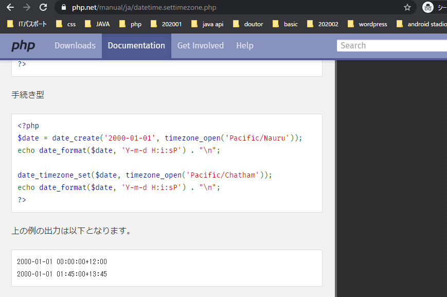The image size is (447, 297).
Task: Open the 202001 bookmark folder
Action: pyautogui.click(x=166, y=24)
